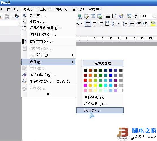This screenshot has width=157, height=141.
Task: Pick the pink magenta color swatch
Action: 85,85
